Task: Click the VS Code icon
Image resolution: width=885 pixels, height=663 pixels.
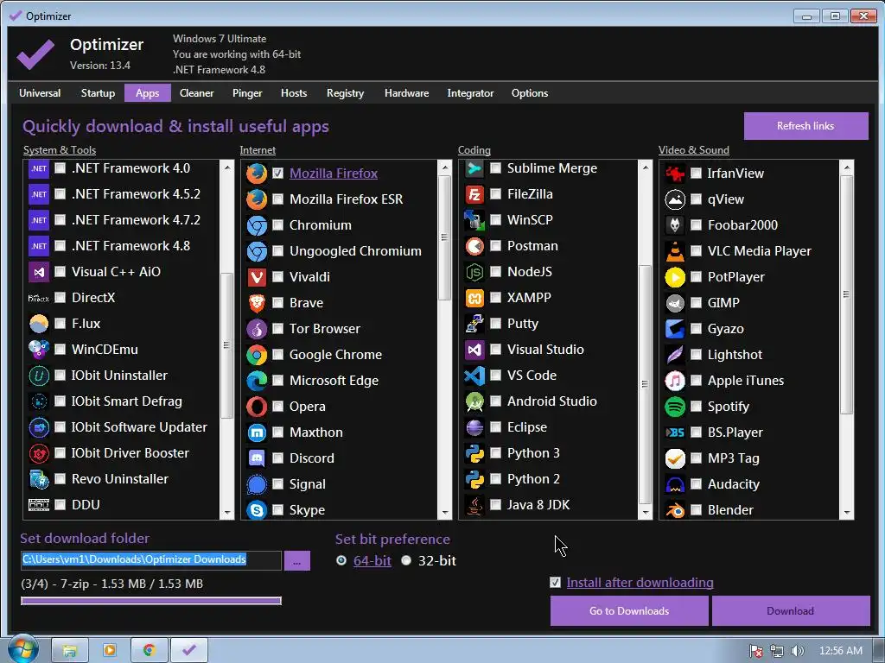Action: tap(474, 376)
